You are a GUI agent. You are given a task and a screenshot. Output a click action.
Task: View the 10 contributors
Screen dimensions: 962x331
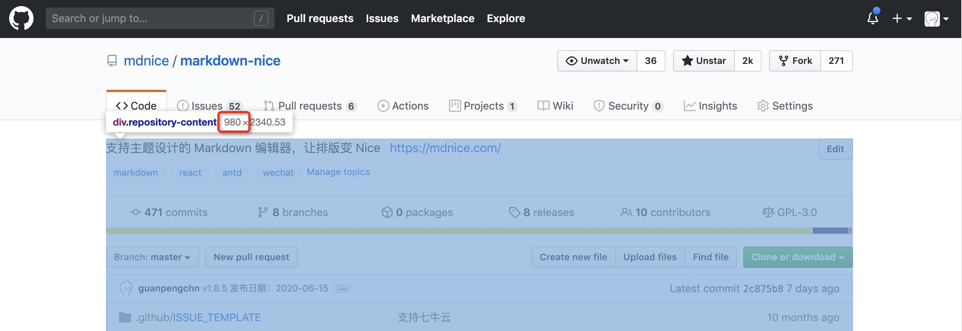point(665,212)
